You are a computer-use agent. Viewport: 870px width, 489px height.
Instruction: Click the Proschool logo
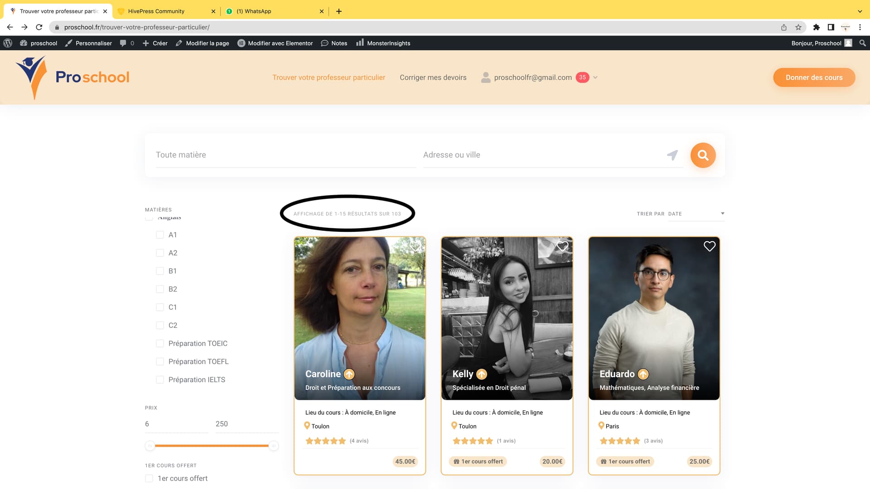pos(72,77)
